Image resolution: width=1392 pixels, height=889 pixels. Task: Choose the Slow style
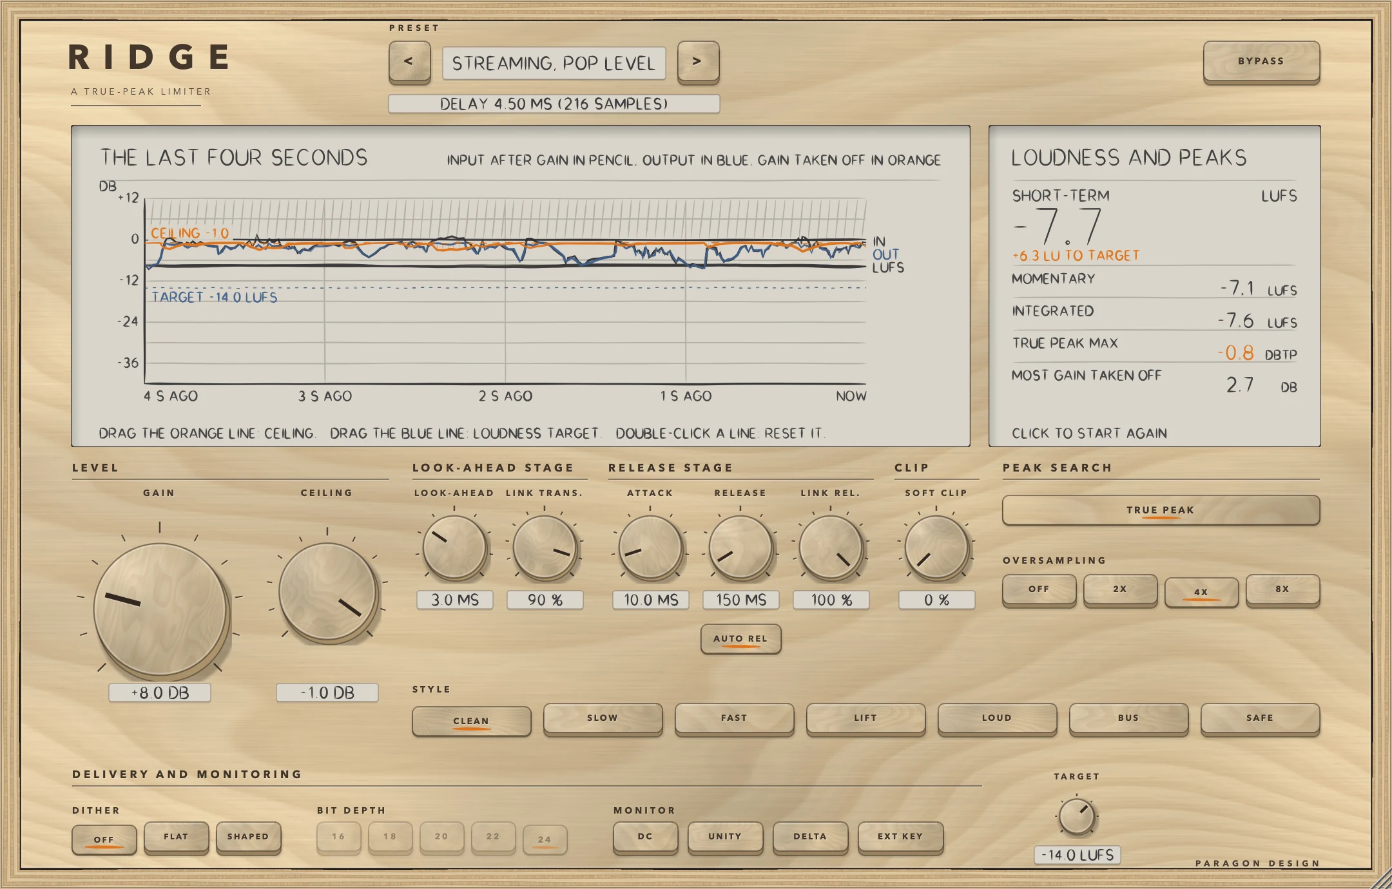click(603, 718)
